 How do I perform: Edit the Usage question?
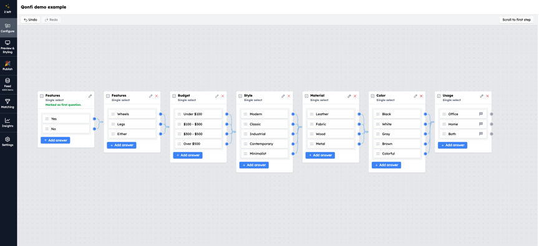(x=482, y=96)
